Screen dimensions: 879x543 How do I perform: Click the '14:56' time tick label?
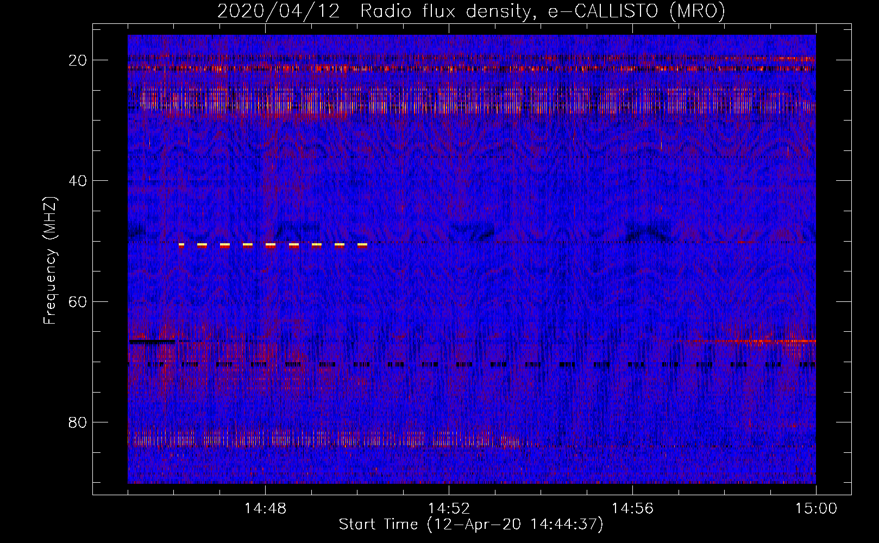pyautogui.click(x=632, y=509)
